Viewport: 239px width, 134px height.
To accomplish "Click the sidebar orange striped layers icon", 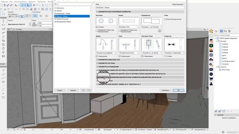I will 211,50.
